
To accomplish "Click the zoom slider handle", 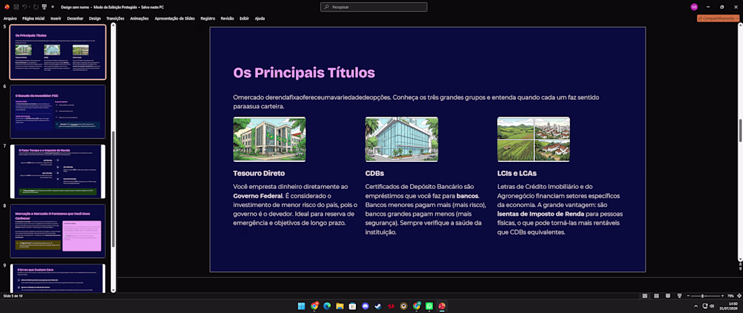I will 702,296.
